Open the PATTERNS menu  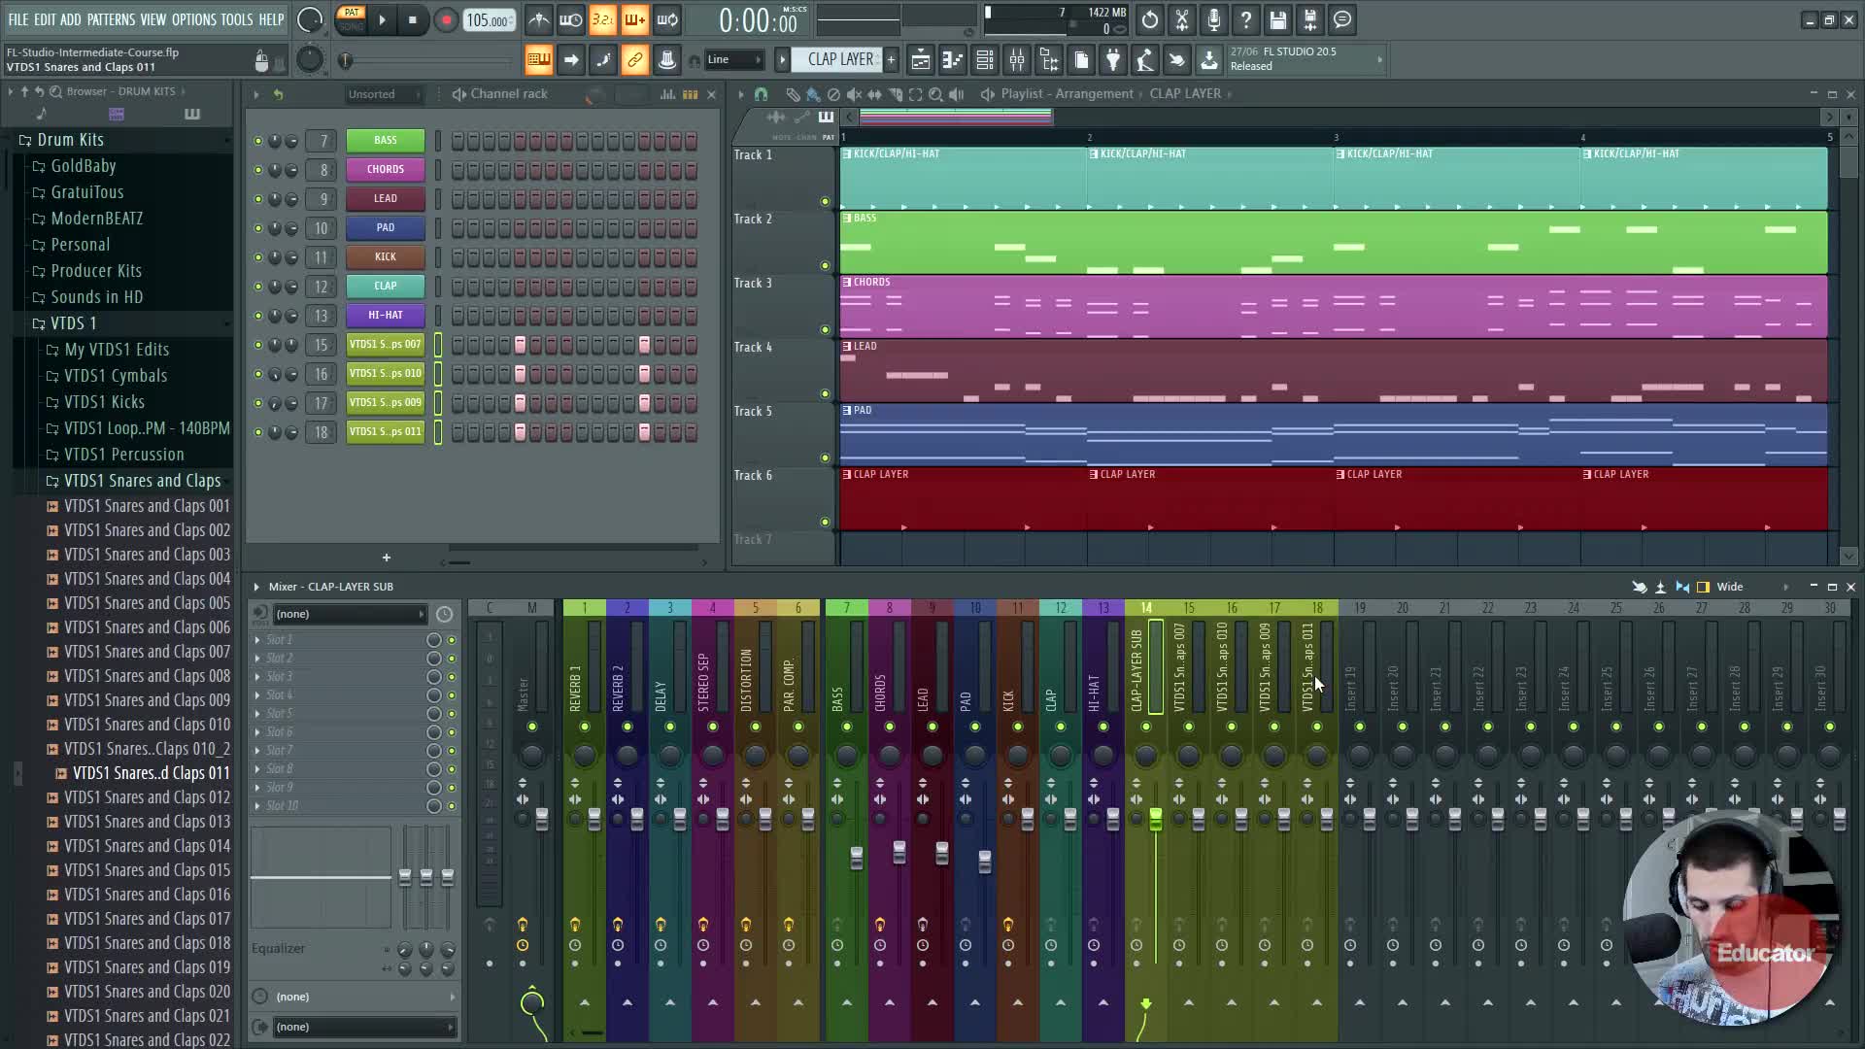click(x=111, y=19)
